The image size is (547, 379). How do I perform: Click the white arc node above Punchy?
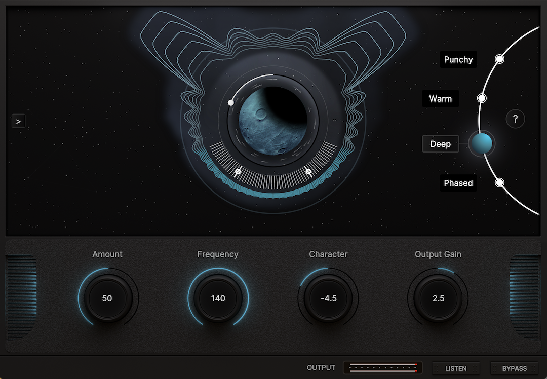[x=499, y=59]
